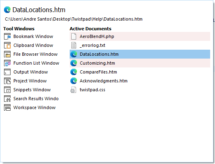215x164 pixels.
Task: Click the Bookmark Window icon
Action: click(x=7, y=36)
